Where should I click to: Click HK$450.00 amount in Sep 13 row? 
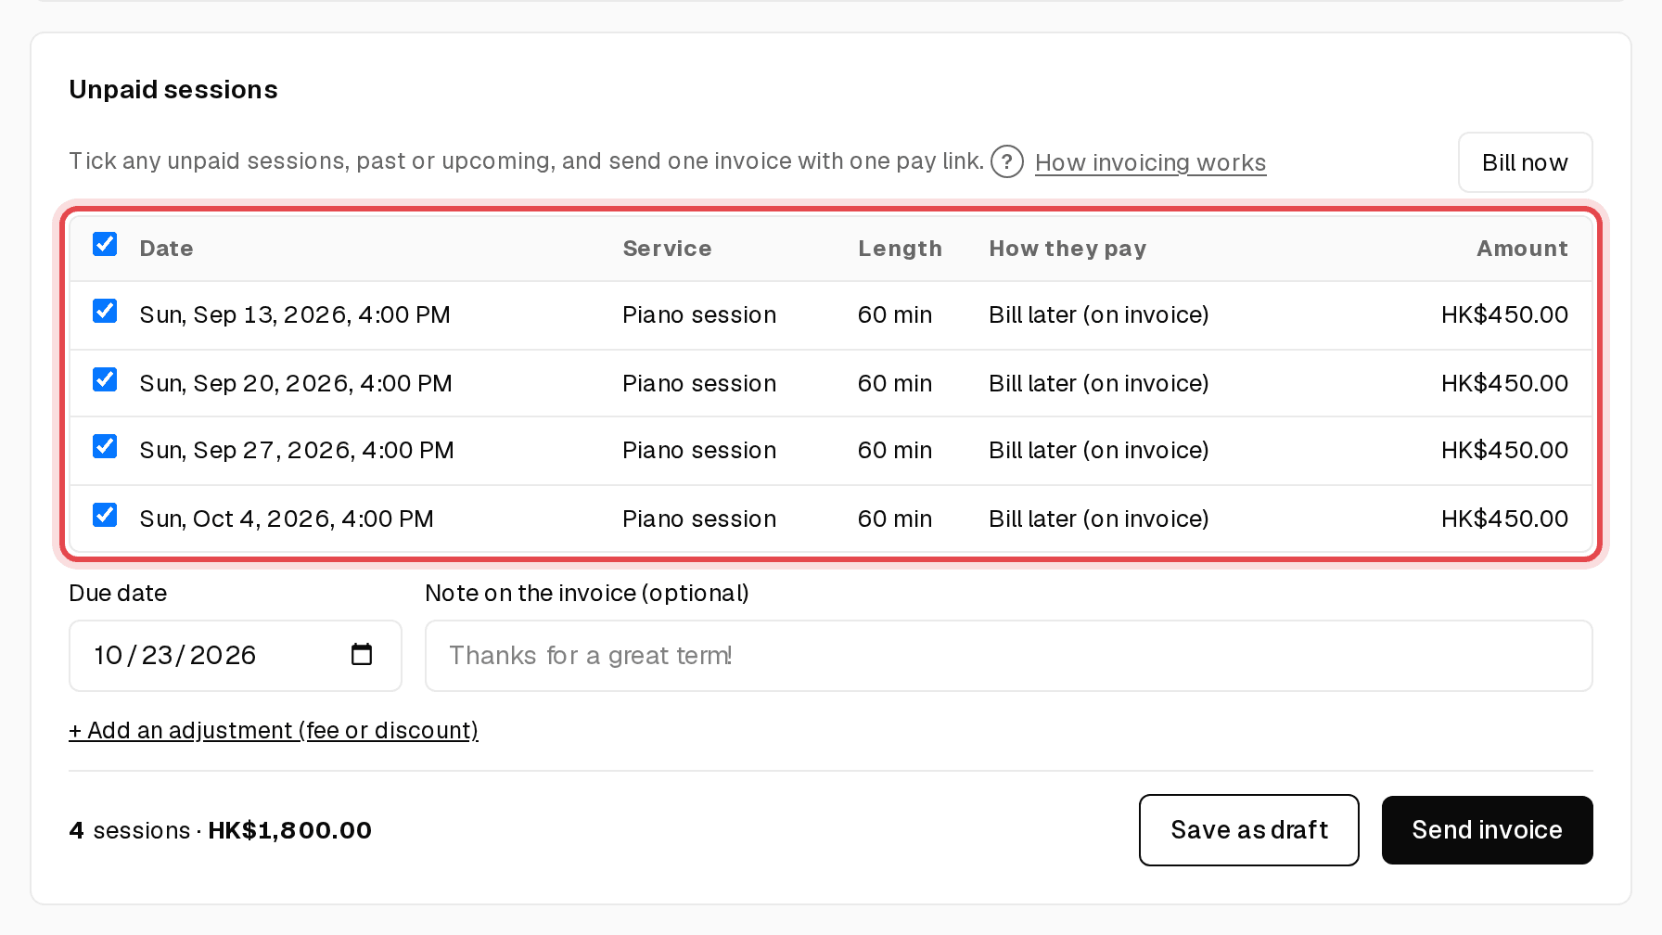pyautogui.click(x=1504, y=315)
